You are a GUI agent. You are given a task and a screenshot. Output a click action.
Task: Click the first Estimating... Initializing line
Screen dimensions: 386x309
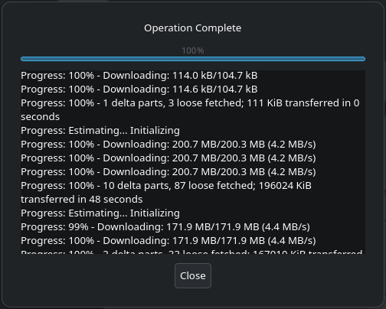point(100,131)
